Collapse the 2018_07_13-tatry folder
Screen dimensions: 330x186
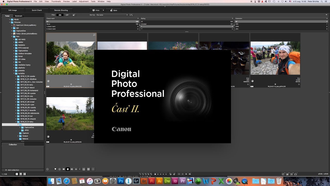pos(16,122)
